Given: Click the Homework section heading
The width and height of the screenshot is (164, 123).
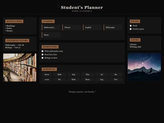Looking at the screenshot, I should [50, 47].
